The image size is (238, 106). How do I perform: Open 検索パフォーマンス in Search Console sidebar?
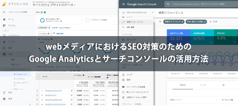135,22
